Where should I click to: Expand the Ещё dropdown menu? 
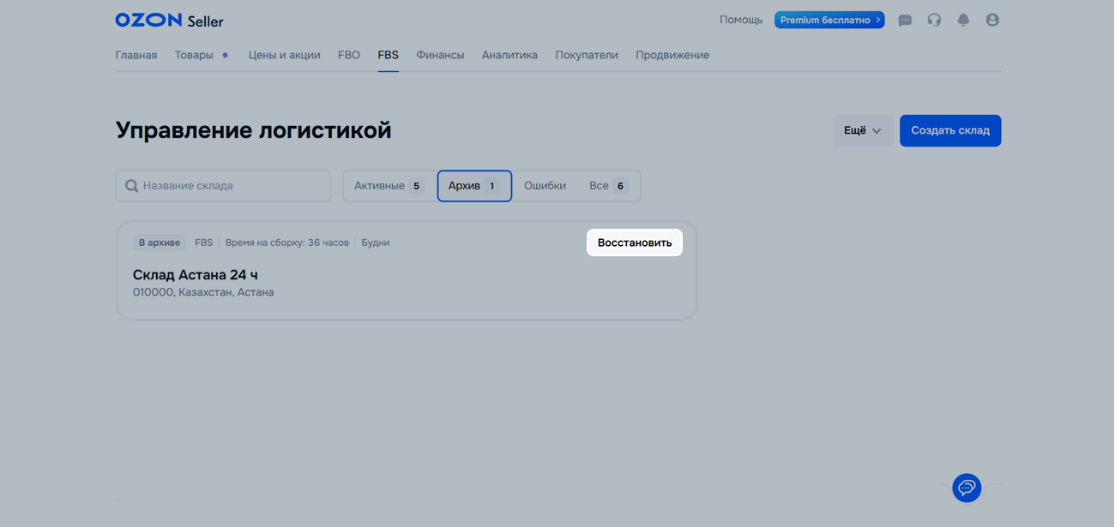coord(862,130)
